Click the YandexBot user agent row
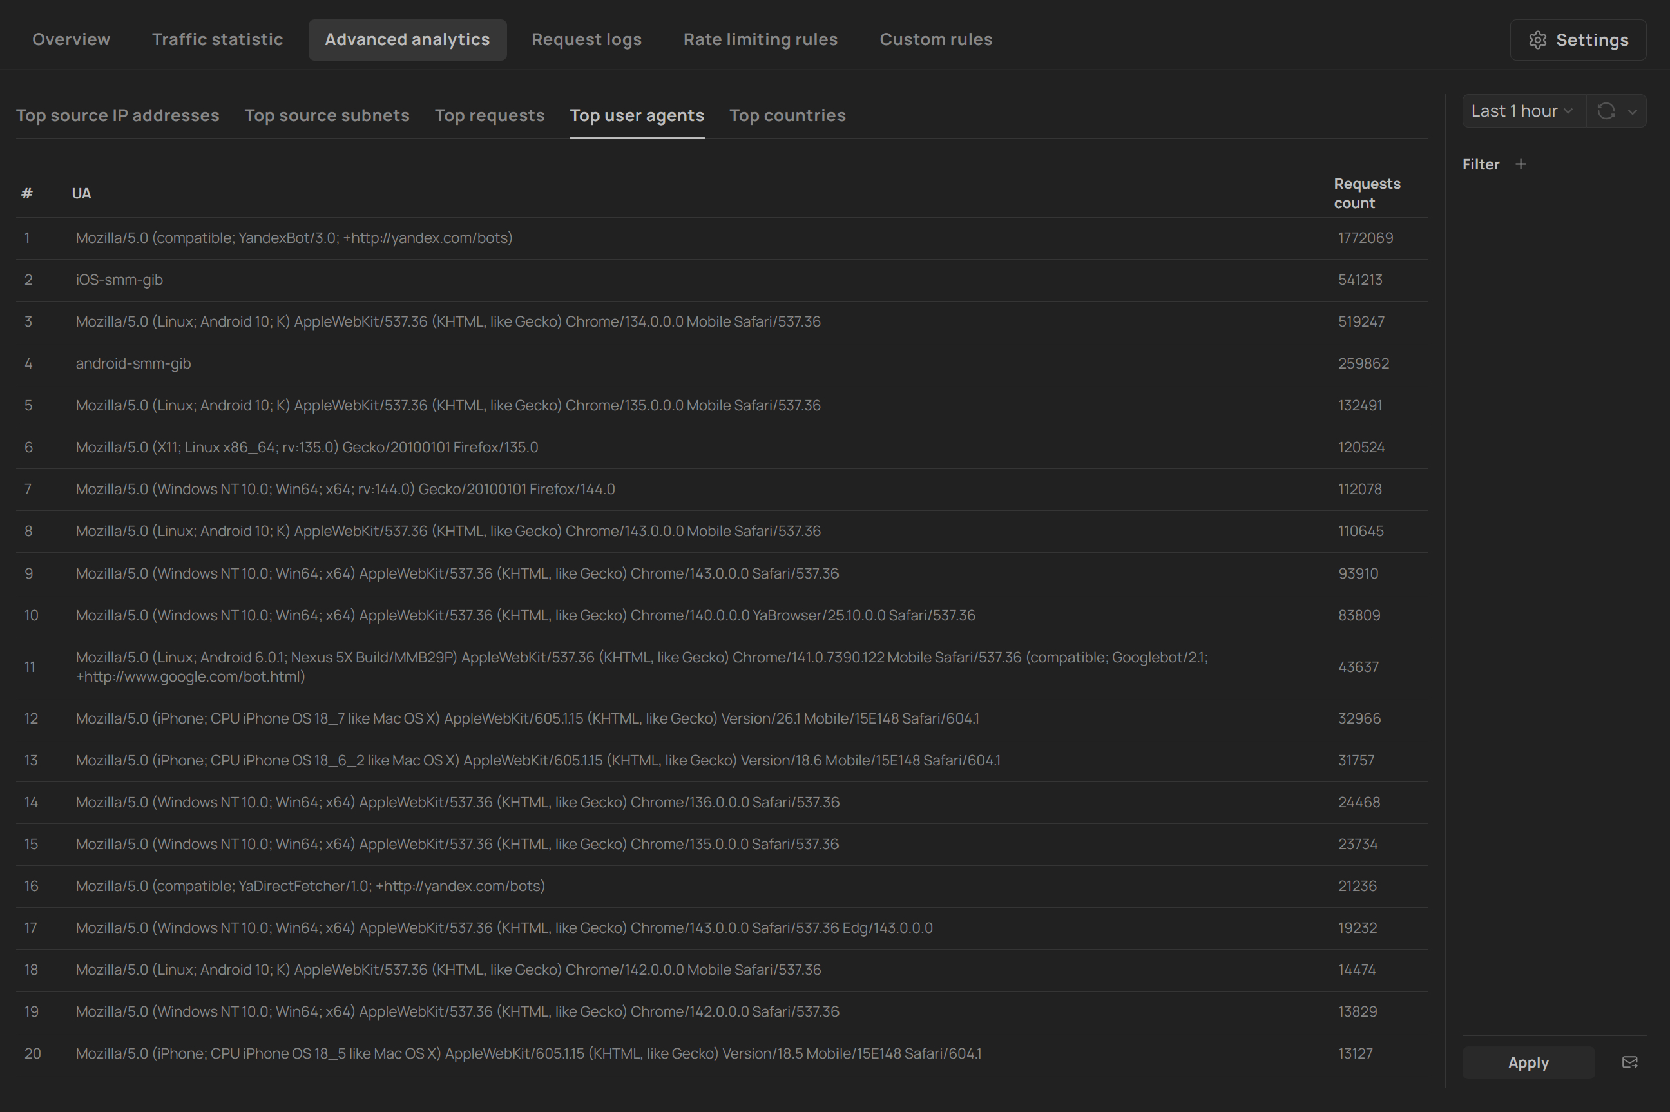Screen dimensions: 1670x1112 tap(294, 238)
